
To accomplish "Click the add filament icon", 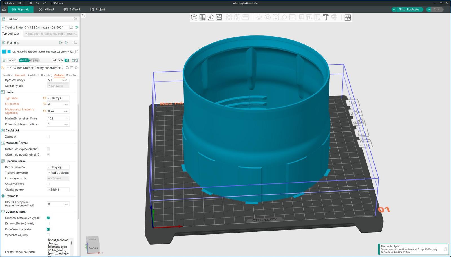I will pyautogui.click(x=61, y=43).
